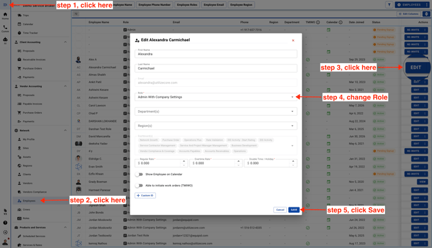Click the Employee Name column header
Image resolution: width=432 pixels, height=248 pixels.
point(99,23)
